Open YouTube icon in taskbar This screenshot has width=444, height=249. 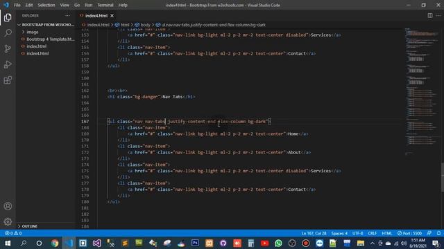coord(265,243)
